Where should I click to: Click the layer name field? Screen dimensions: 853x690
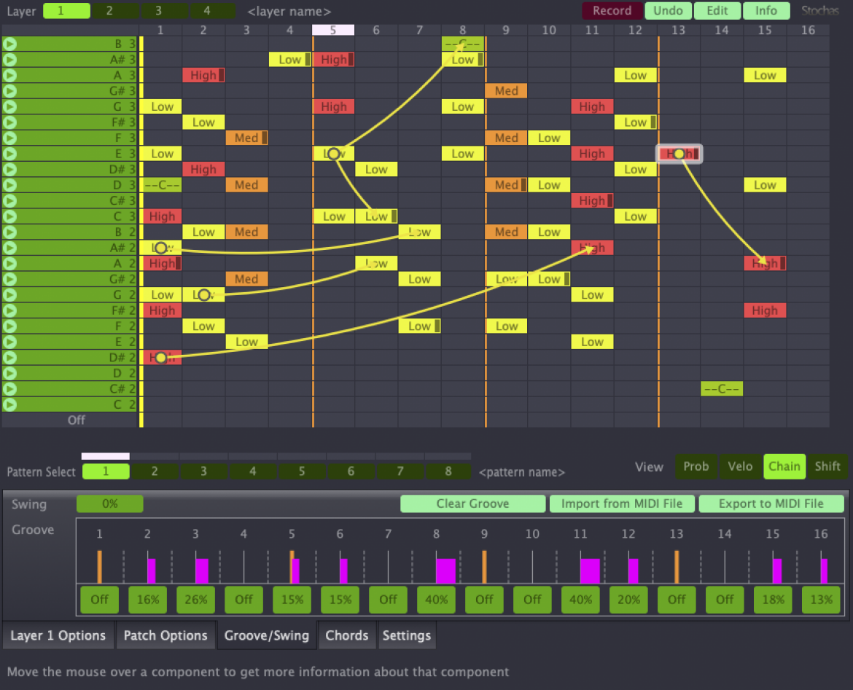289,12
